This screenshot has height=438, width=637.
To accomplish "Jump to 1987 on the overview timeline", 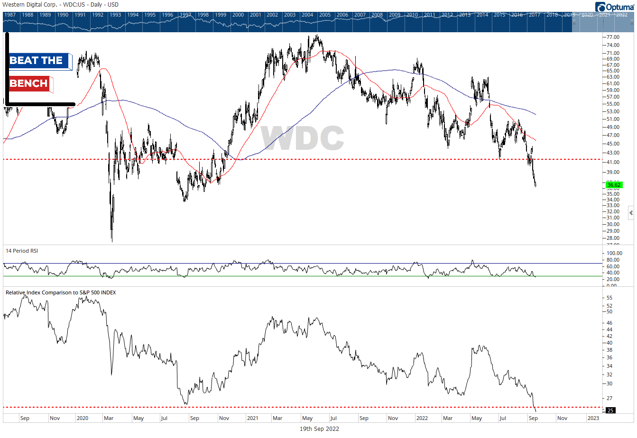I will pos(9,15).
